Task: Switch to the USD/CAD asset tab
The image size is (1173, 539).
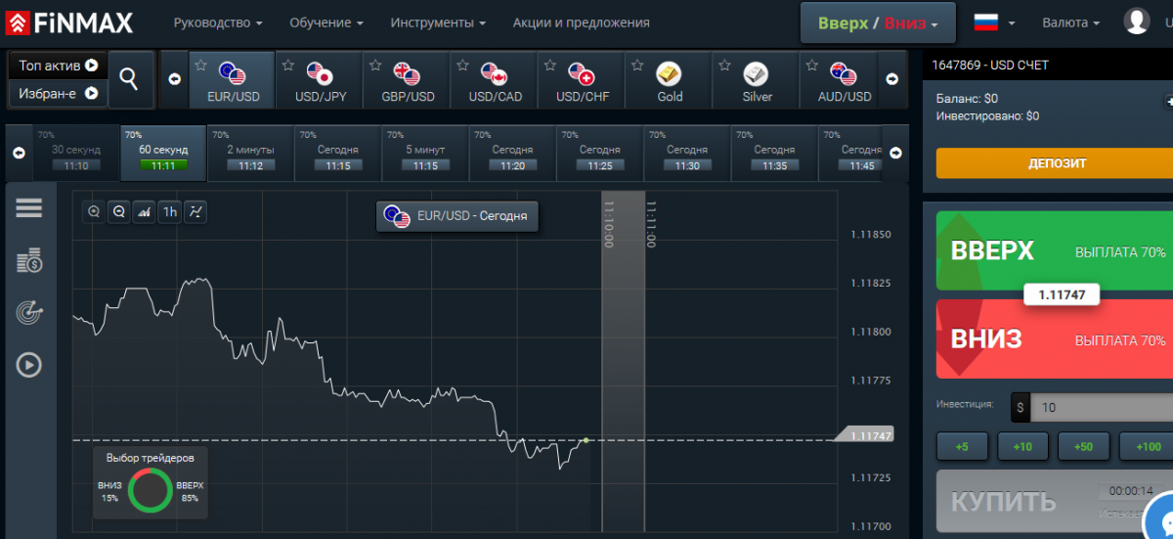Action: (x=495, y=82)
